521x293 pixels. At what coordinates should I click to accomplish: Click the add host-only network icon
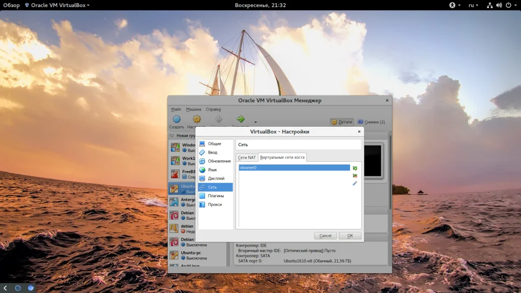point(355,168)
